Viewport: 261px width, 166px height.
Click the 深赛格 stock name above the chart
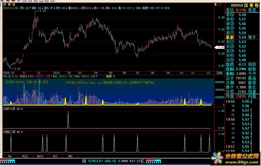coord(9,5)
